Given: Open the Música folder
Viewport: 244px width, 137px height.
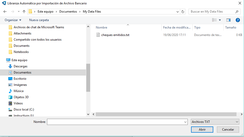Looking at the screenshot, I should pos(18,91).
